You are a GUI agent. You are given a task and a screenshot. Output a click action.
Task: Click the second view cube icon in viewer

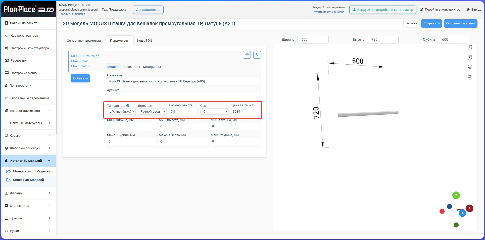click(x=470, y=58)
